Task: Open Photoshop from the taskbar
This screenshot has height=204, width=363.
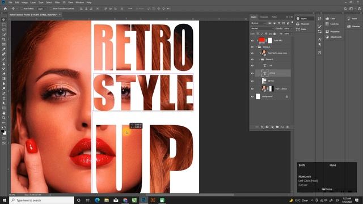Action: click(143, 200)
